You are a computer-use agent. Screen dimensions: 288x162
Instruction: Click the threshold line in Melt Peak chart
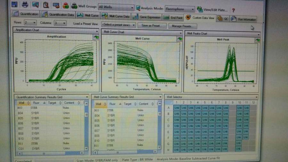pos(226,71)
